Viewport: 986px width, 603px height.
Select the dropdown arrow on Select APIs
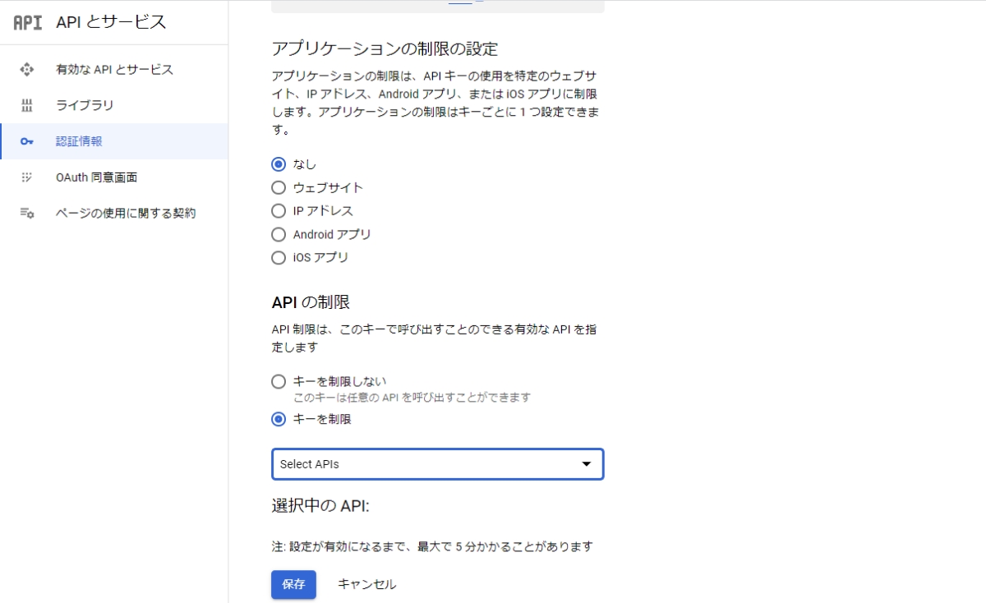(587, 464)
